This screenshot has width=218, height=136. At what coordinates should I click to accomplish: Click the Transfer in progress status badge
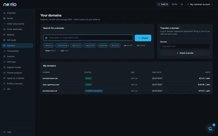coord(94,91)
